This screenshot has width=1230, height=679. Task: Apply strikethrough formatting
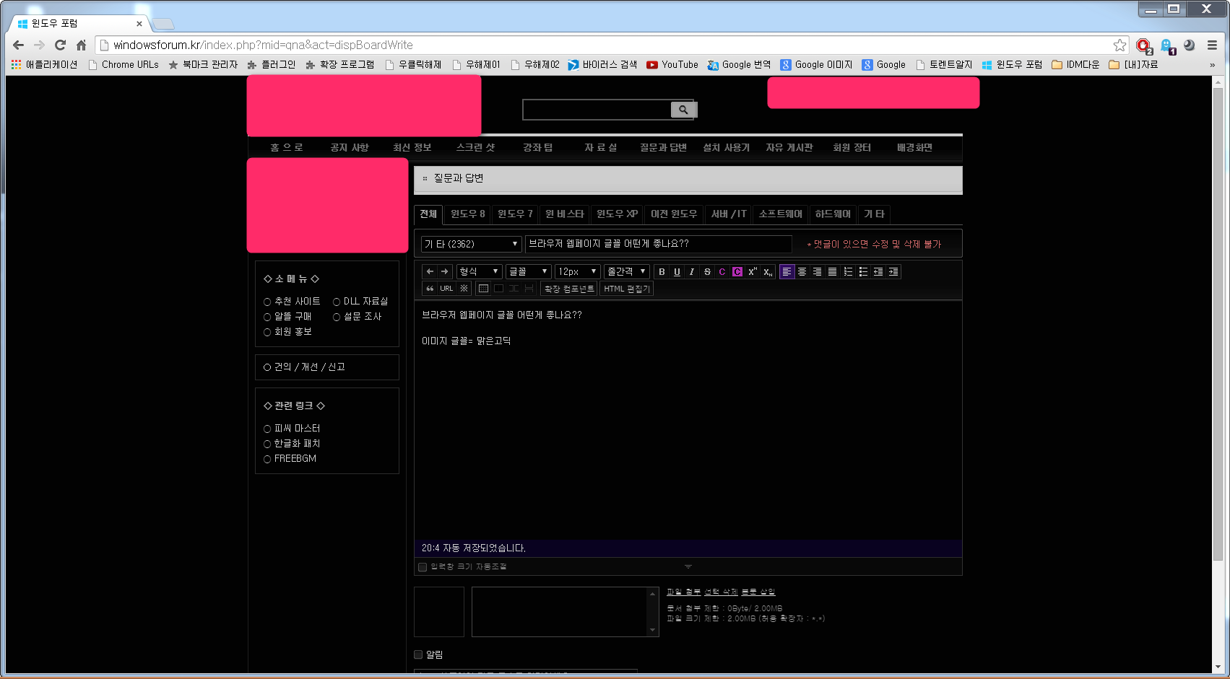[707, 272]
